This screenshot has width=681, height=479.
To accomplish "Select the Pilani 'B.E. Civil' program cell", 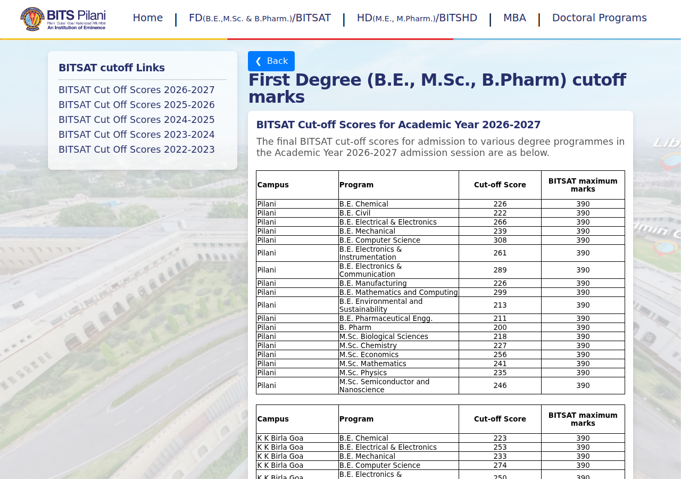I will coord(398,213).
